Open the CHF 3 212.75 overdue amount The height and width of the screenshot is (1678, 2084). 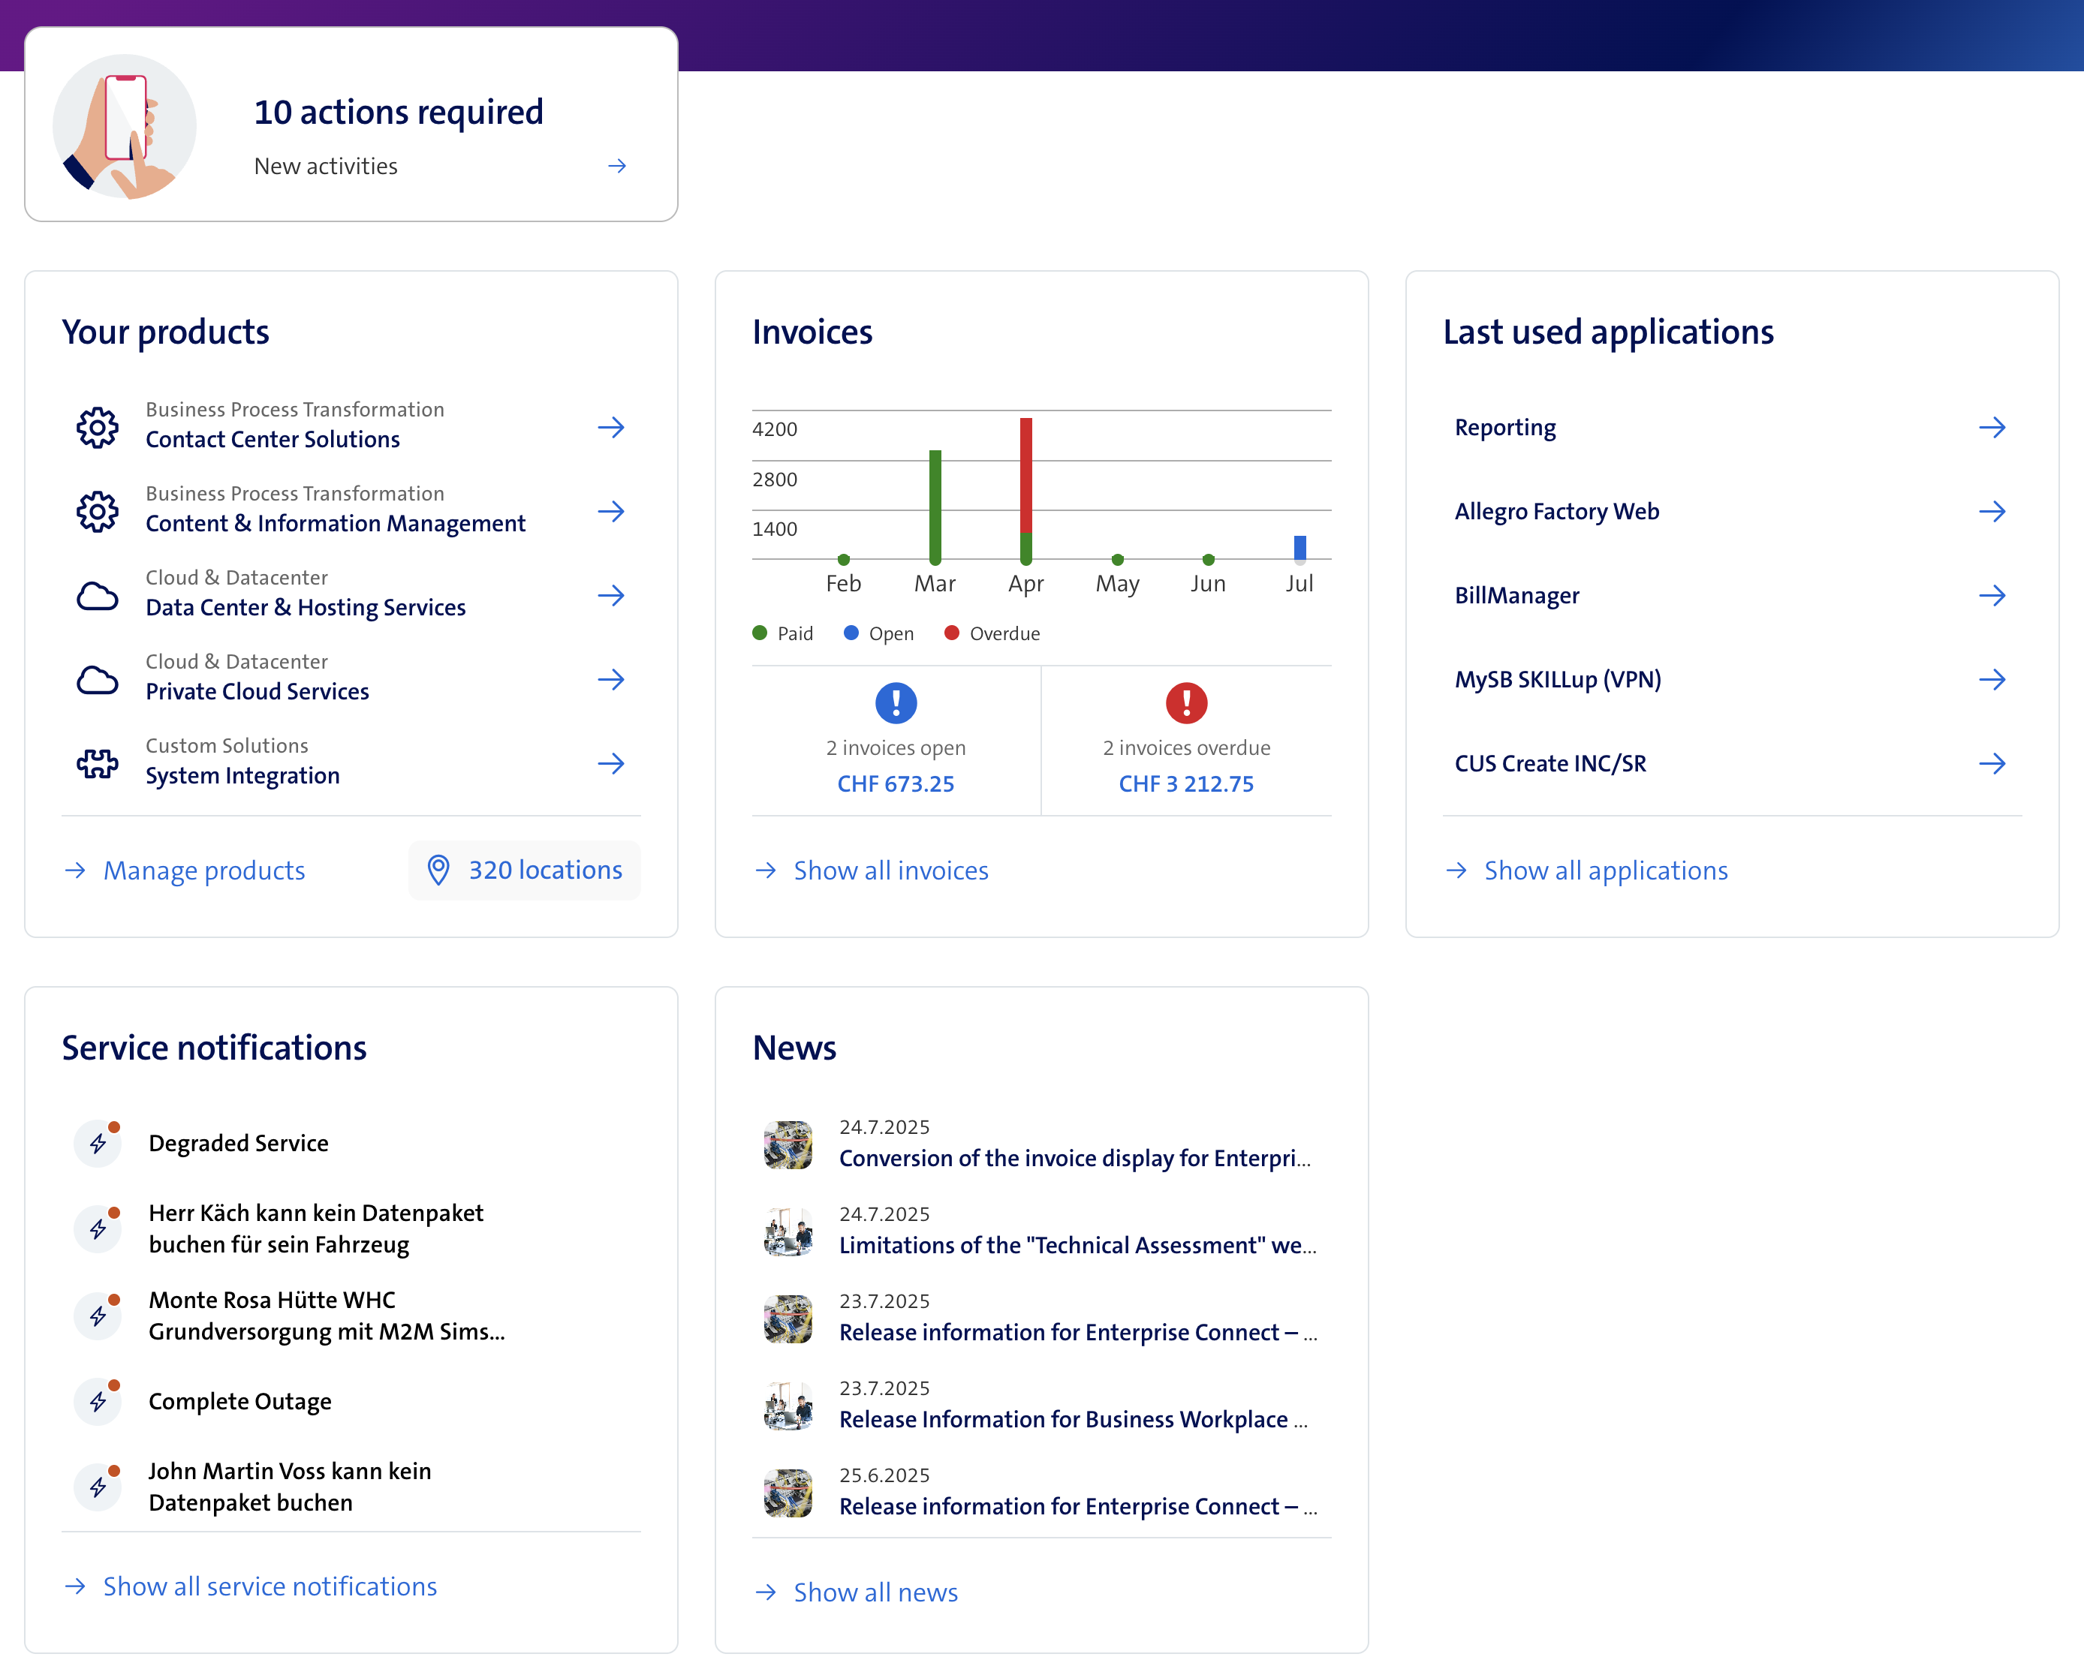tap(1185, 784)
